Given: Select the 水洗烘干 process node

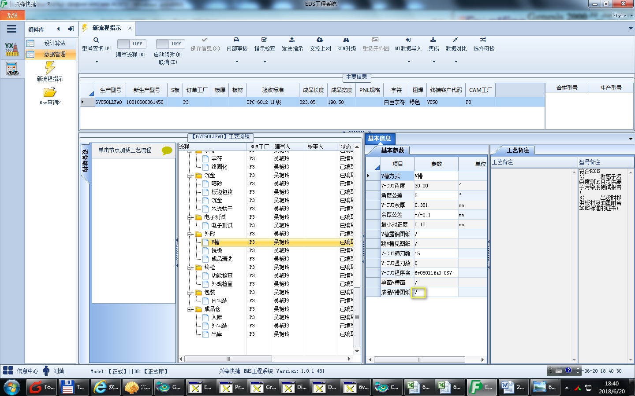Looking at the screenshot, I should pyautogui.click(x=222, y=209).
